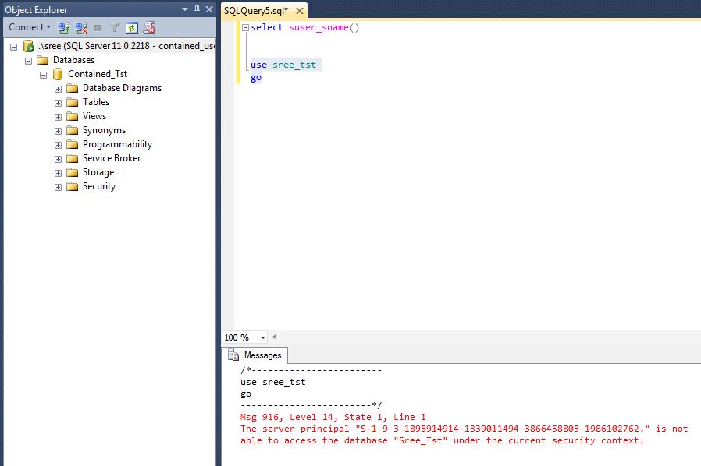The width and height of the screenshot is (701, 466).
Task: Collapse the select statement outline block
Action: tap(244, 28)
